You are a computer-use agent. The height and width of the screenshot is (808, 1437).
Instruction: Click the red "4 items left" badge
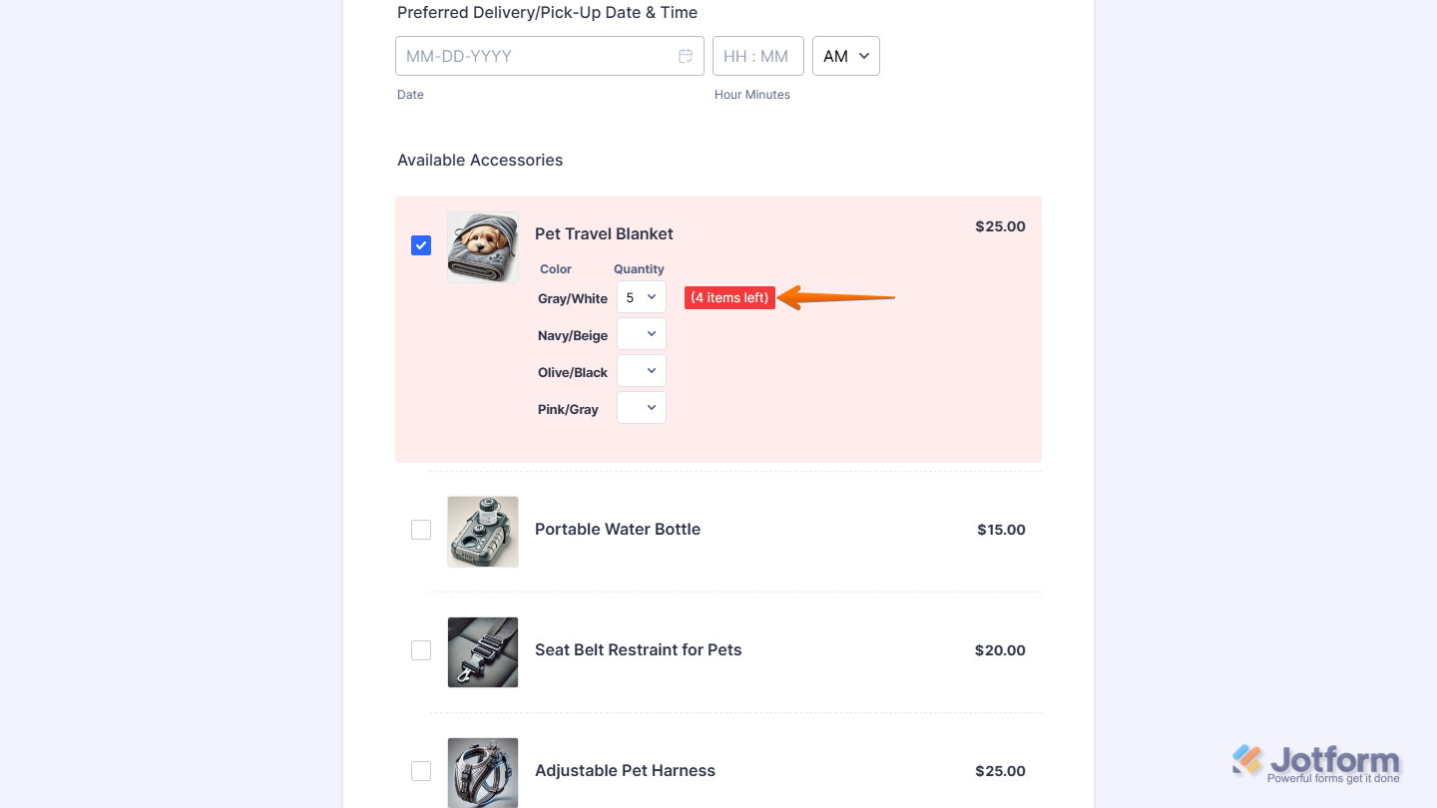[729, 297]
